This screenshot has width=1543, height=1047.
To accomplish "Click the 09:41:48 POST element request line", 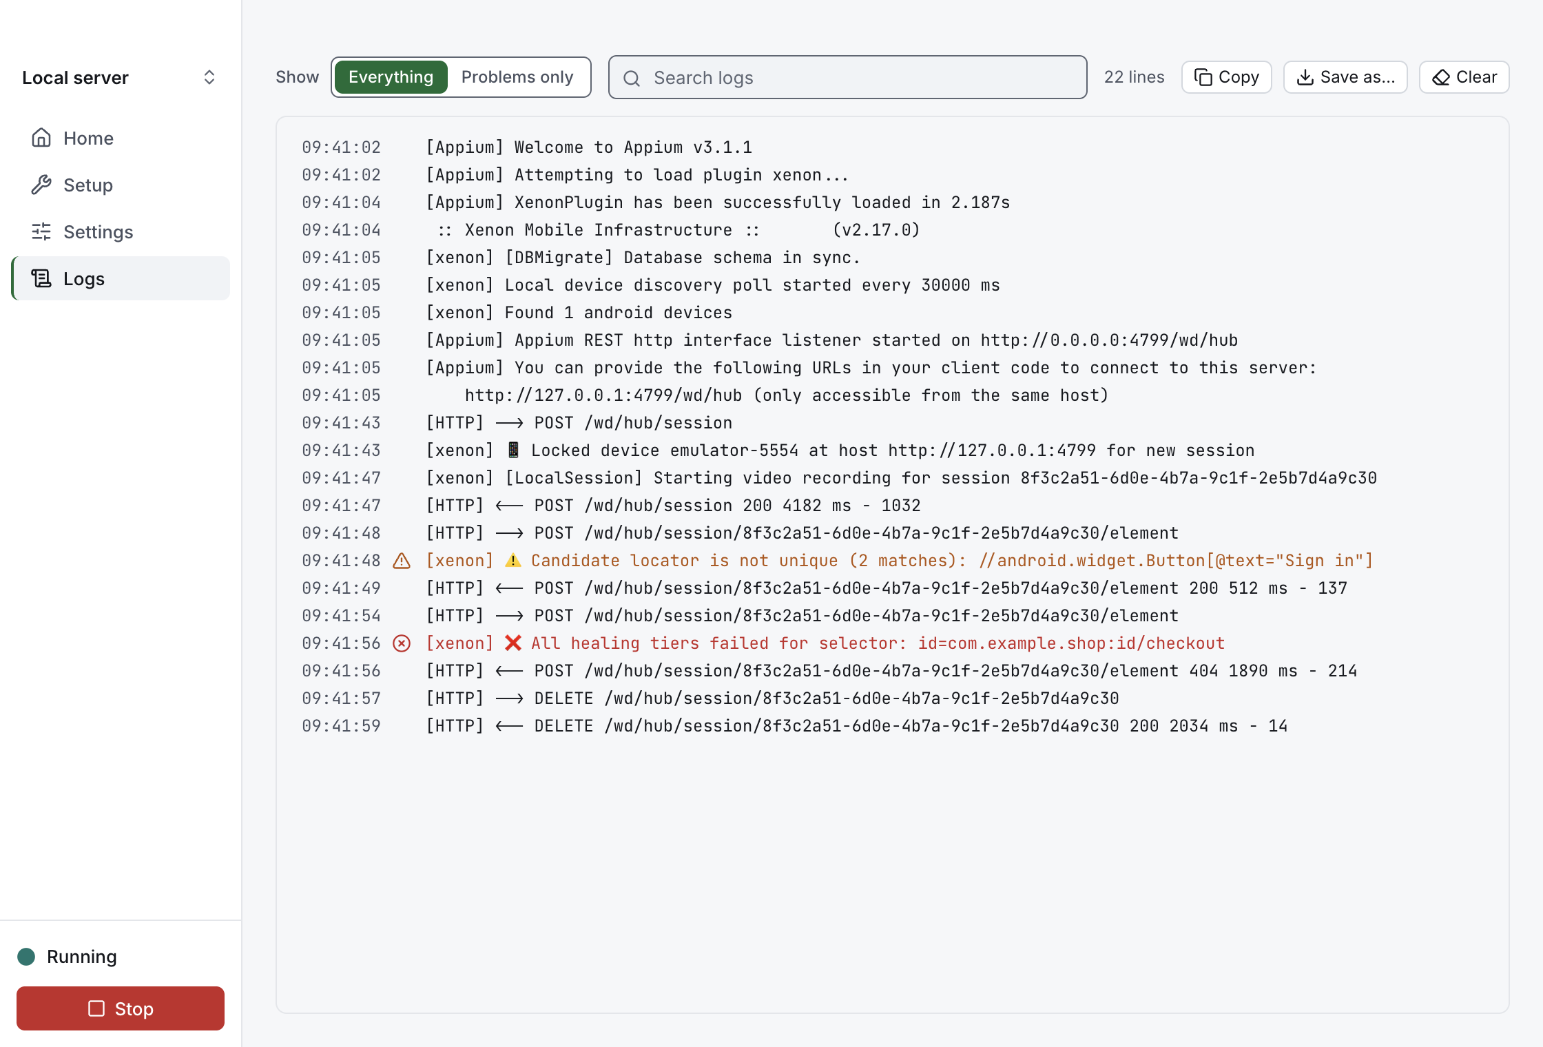I will pos(892,533).
